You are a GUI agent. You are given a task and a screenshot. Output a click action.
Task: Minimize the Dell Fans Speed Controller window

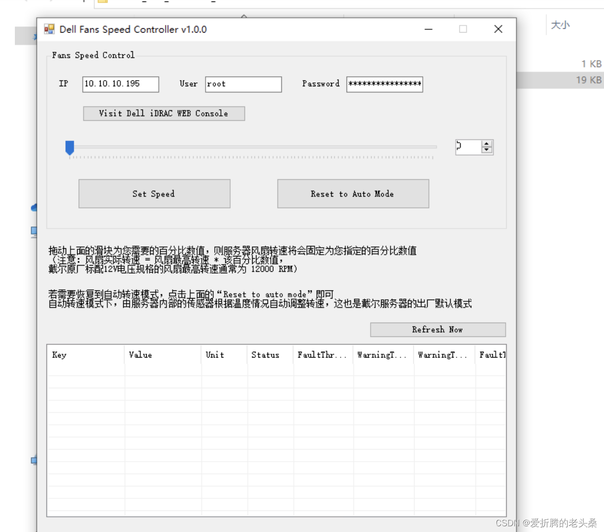click(429, 29)
